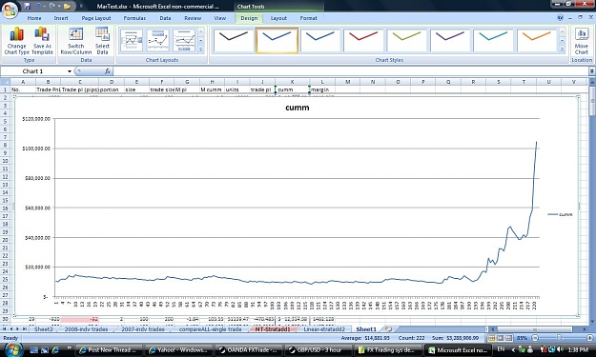The width and height of the screenshot is (596, 357).
Task: Open the Insert ribbon tab
Action: [61, 18]
